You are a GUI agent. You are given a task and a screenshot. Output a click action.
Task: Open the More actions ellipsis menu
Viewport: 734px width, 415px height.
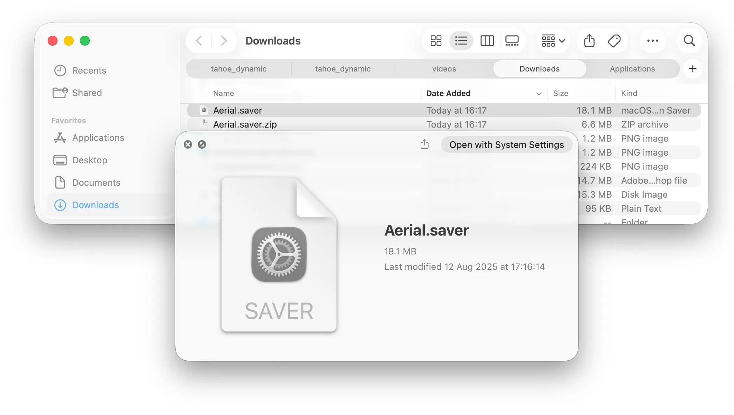pyautogui.click(x=653, y=41)
